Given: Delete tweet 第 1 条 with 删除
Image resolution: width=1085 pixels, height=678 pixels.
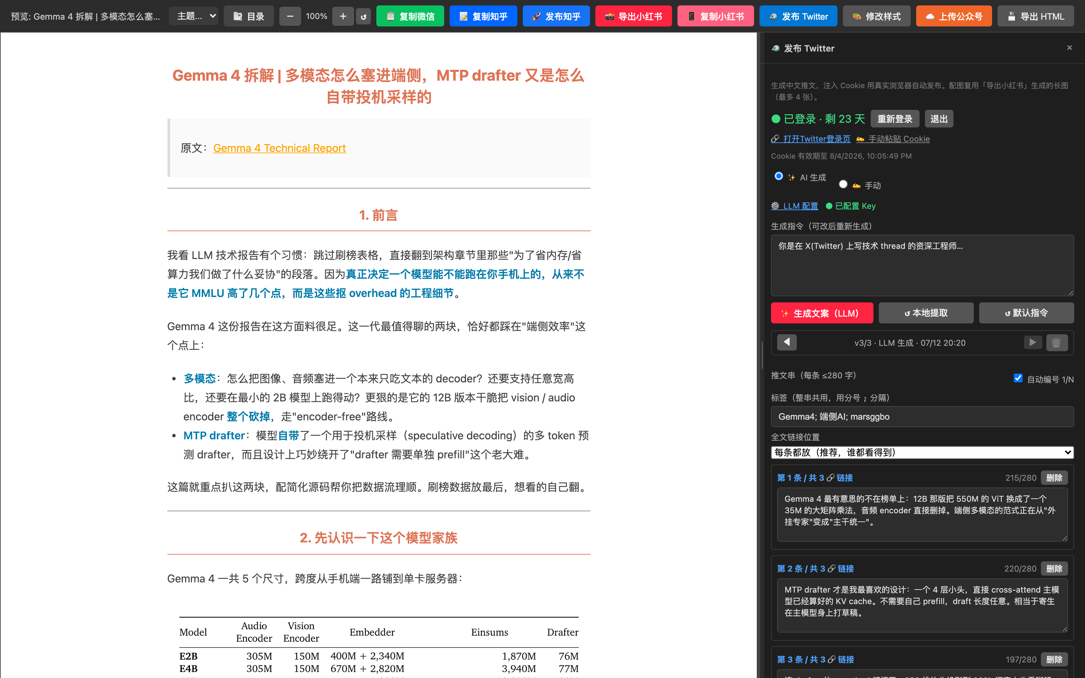Looking at the screenshot, I should pyautogui.click(x=1054, y=478).
